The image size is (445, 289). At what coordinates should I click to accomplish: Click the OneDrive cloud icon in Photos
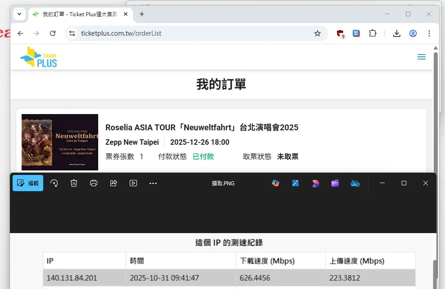(x=355, y=183)
